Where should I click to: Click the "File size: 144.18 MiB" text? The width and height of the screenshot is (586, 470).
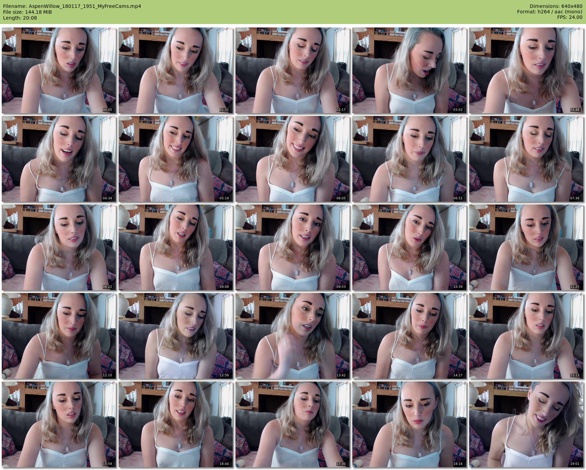(27, 12)
